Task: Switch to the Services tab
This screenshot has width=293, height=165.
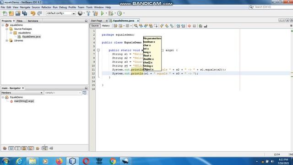Action: [33, 21]
